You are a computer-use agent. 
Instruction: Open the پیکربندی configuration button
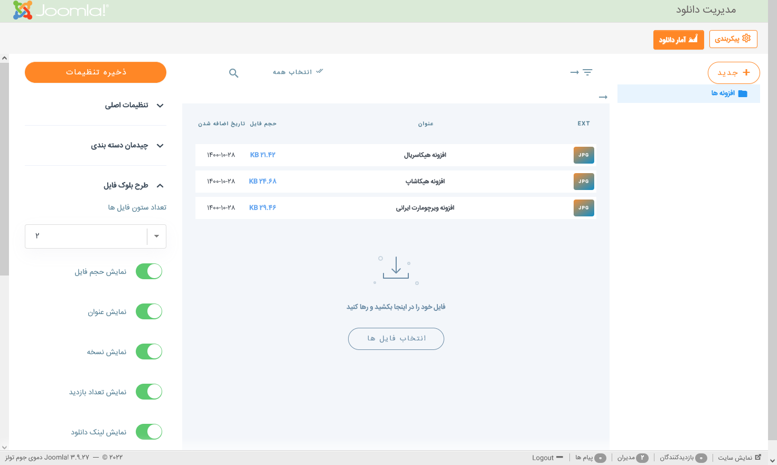(733, 39)
